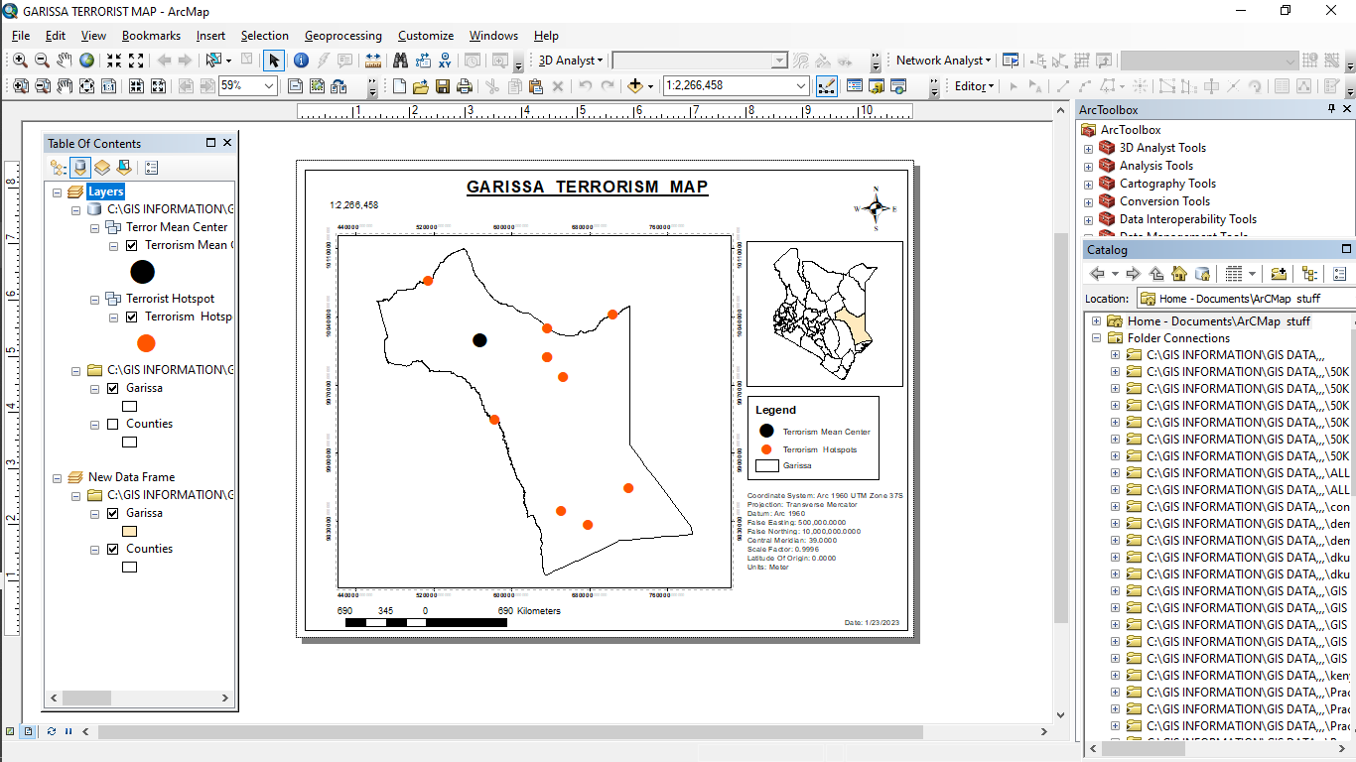Select the Identify tool
The height and width of the screenshot is (762, 1356).
tap(300, 59)
